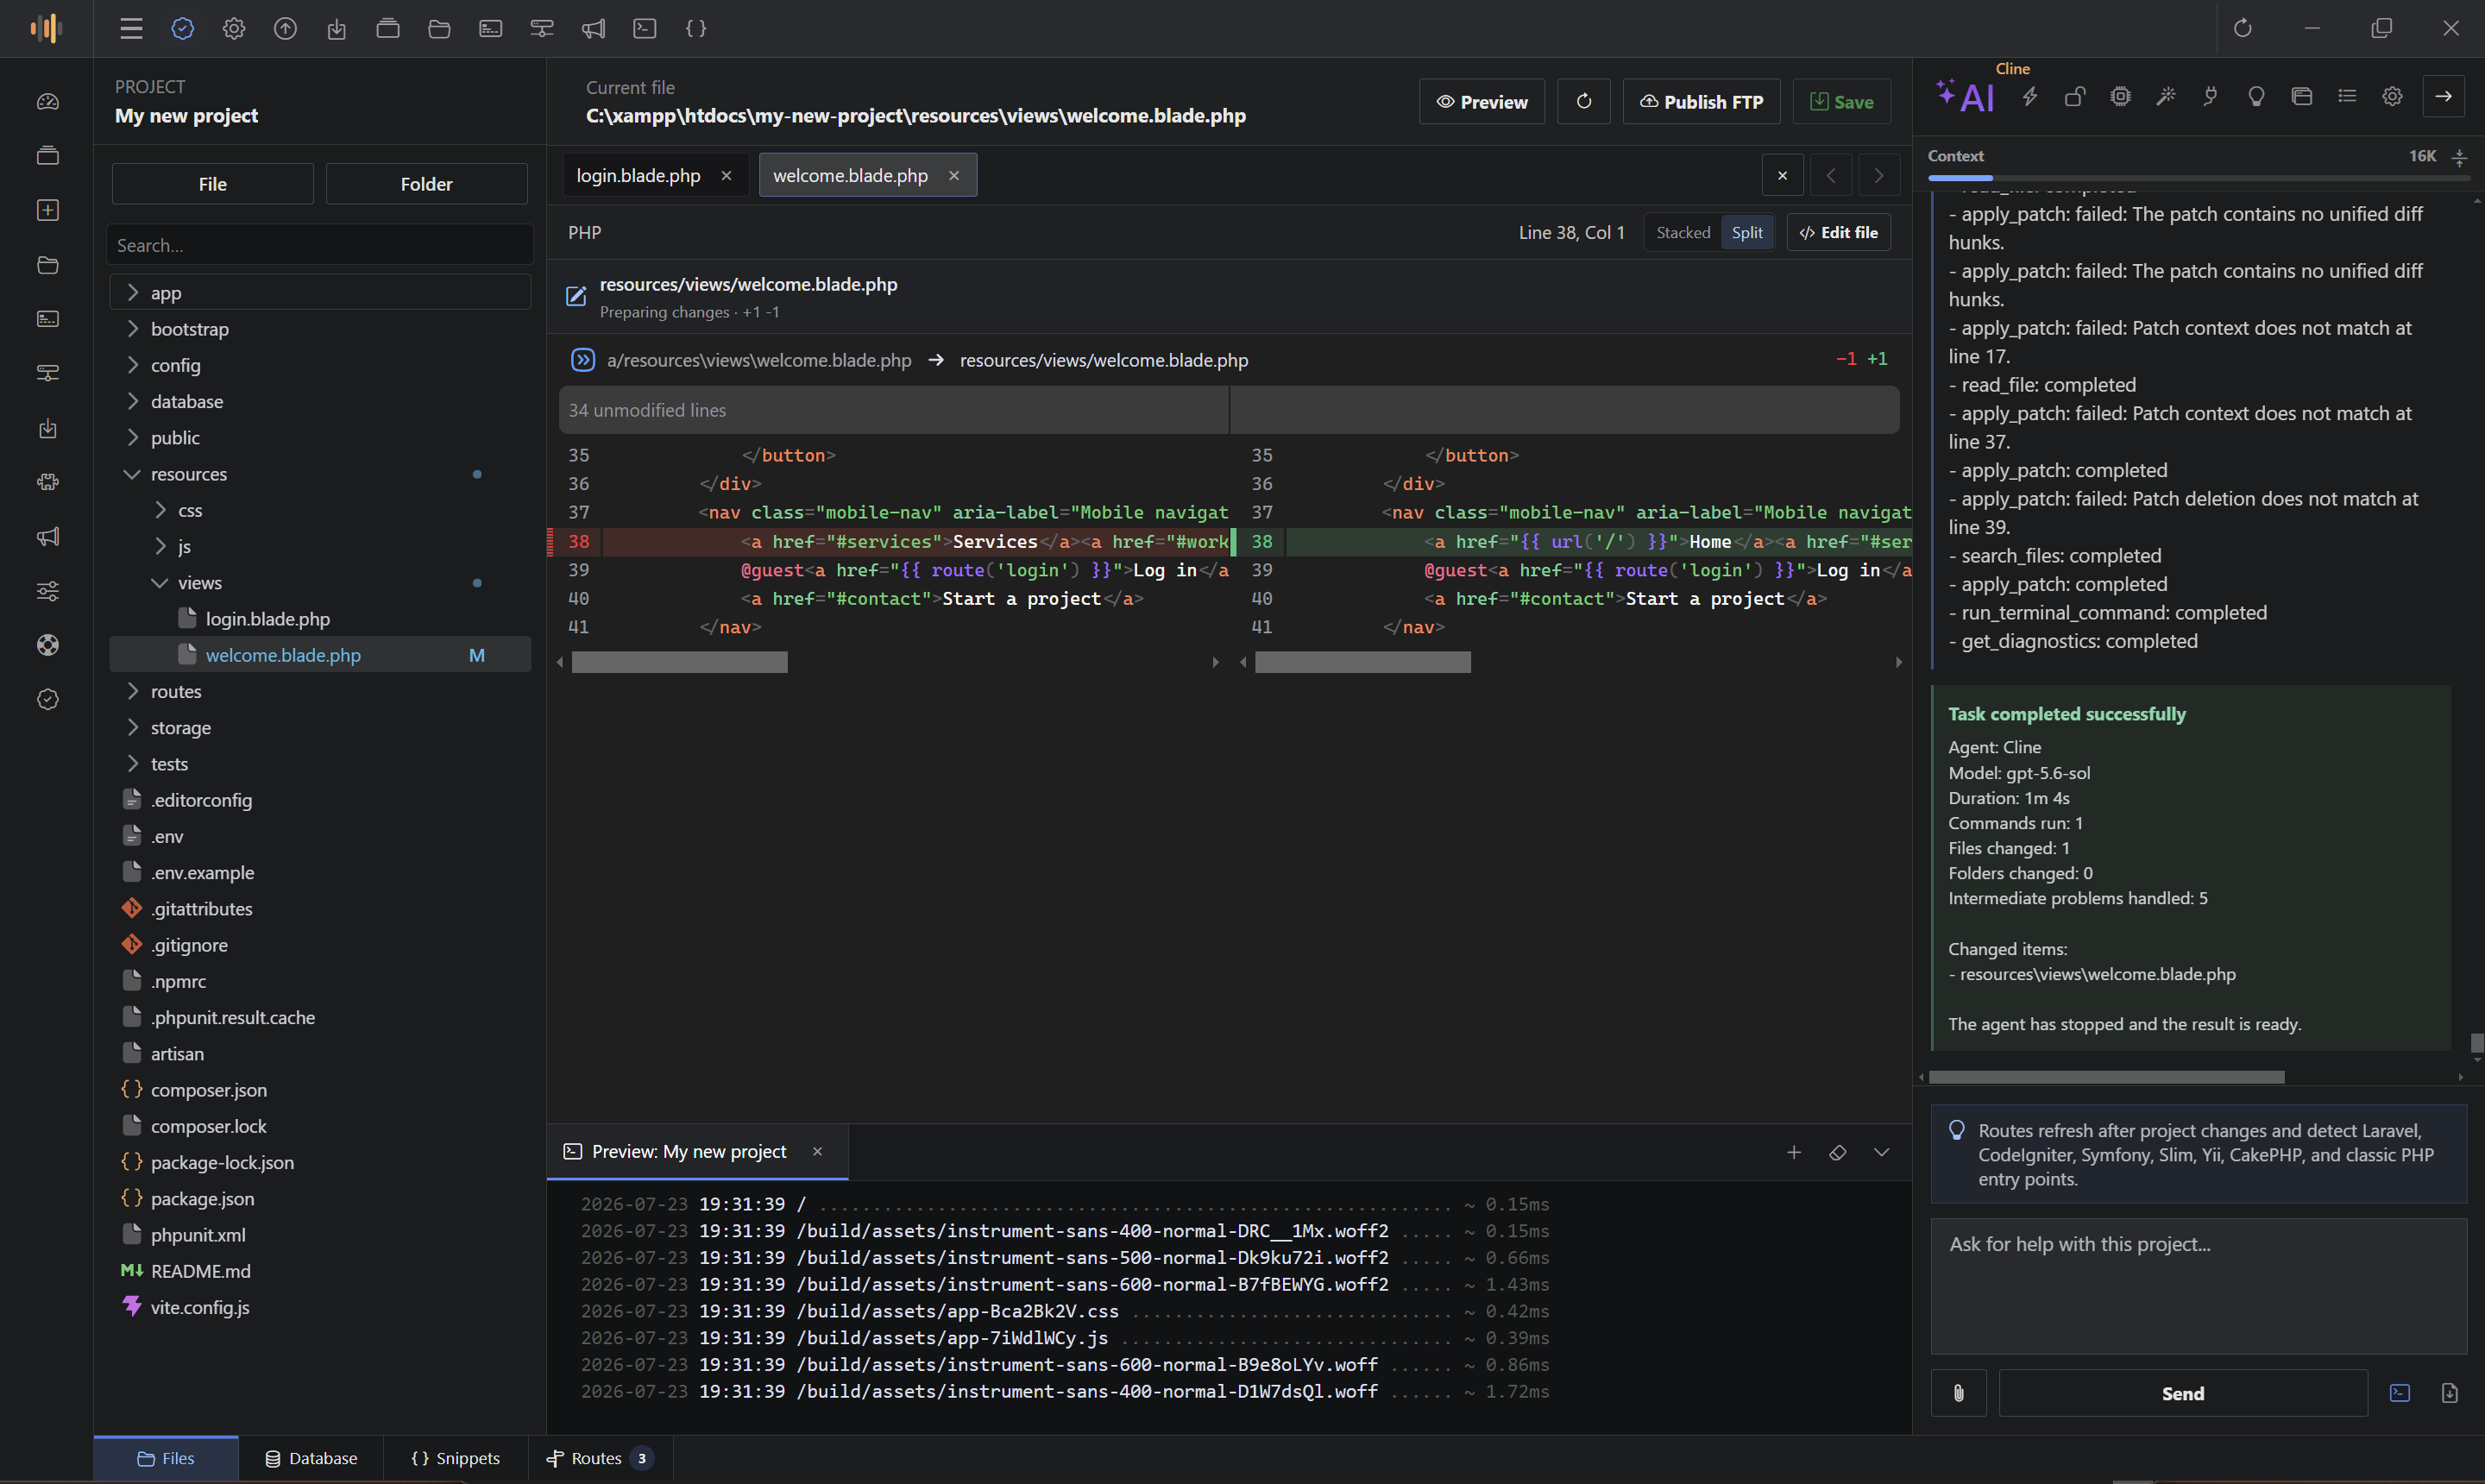
Task: Click the green Save button
Action: tap(1841, 102)
